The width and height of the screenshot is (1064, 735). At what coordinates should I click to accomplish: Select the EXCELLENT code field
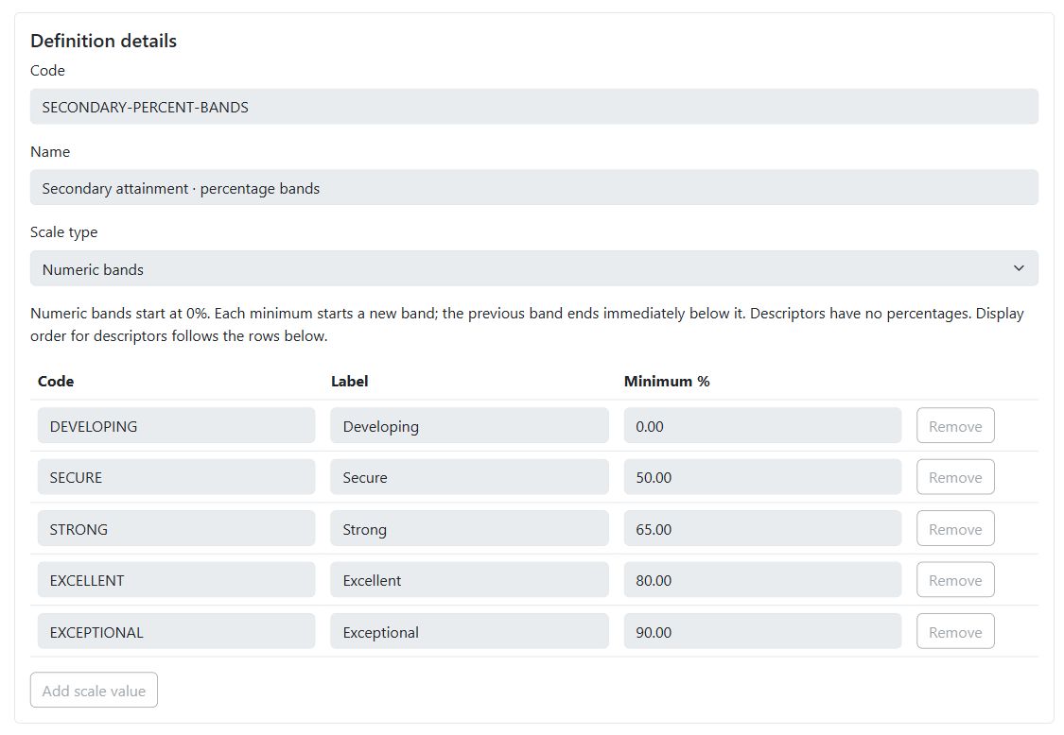coord(177,580)
